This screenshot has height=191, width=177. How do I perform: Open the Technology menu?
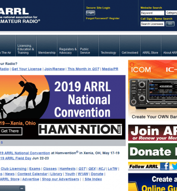108,53
